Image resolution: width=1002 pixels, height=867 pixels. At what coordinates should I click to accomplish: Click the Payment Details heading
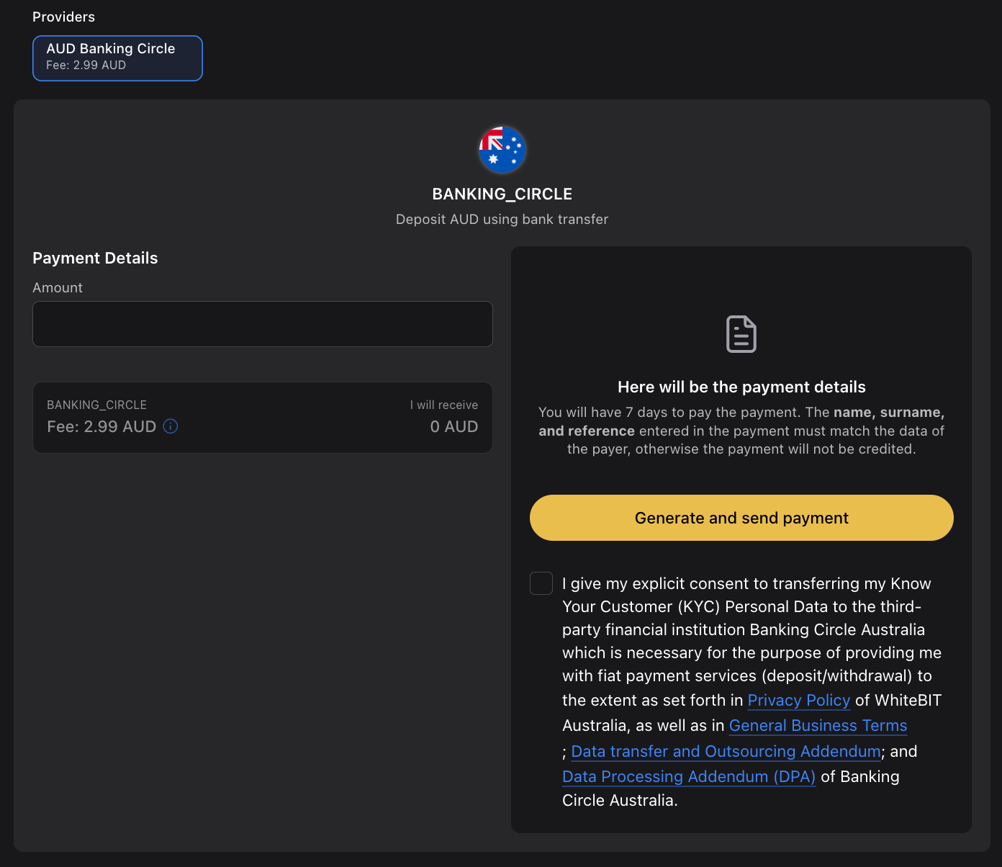tap(95, 258)
